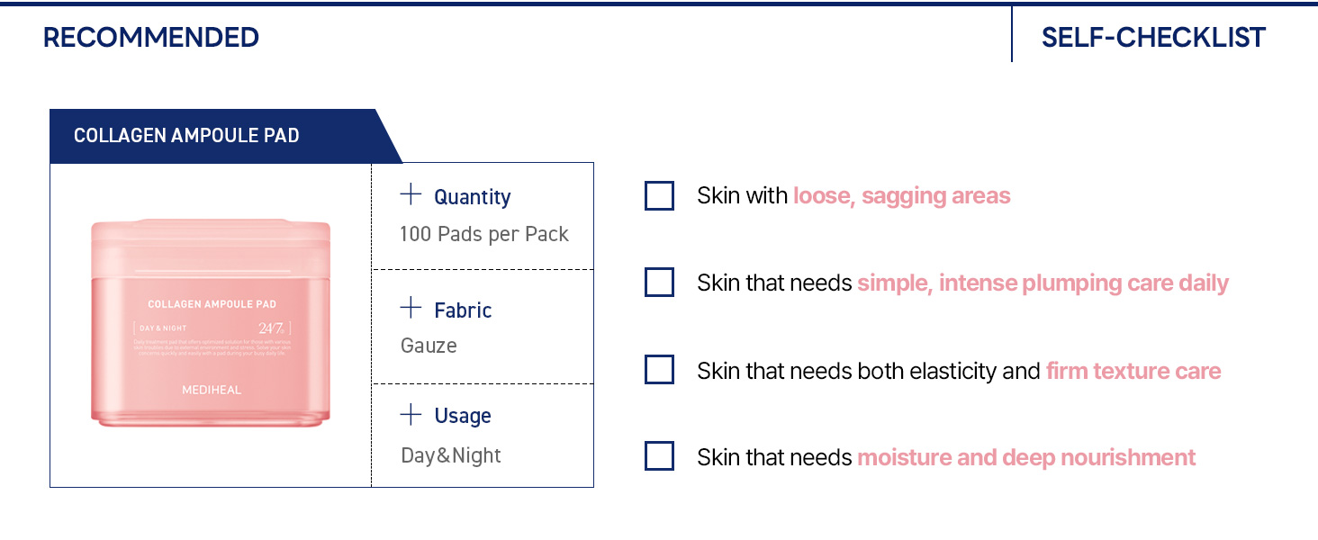The image size is (1318, 540).
Task: Select the Usage label
Action: coord(463,417)
